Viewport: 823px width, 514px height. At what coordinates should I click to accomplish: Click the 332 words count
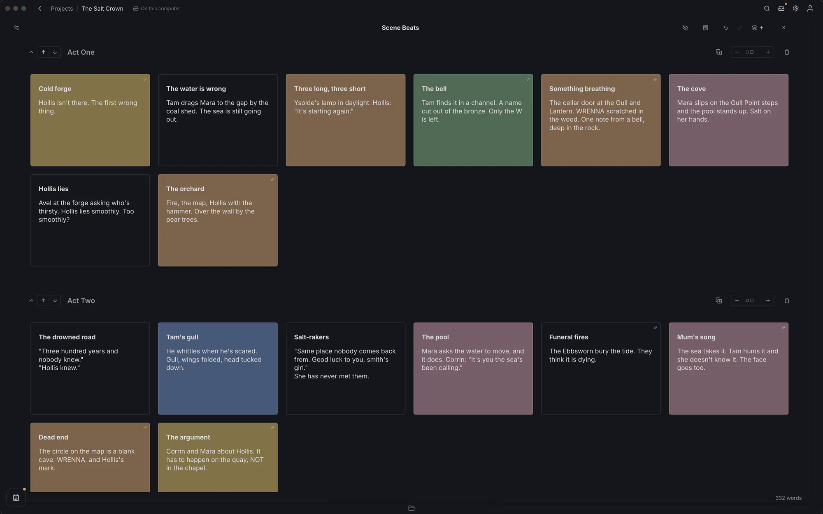pyautogui.click(x=788, y=498)
